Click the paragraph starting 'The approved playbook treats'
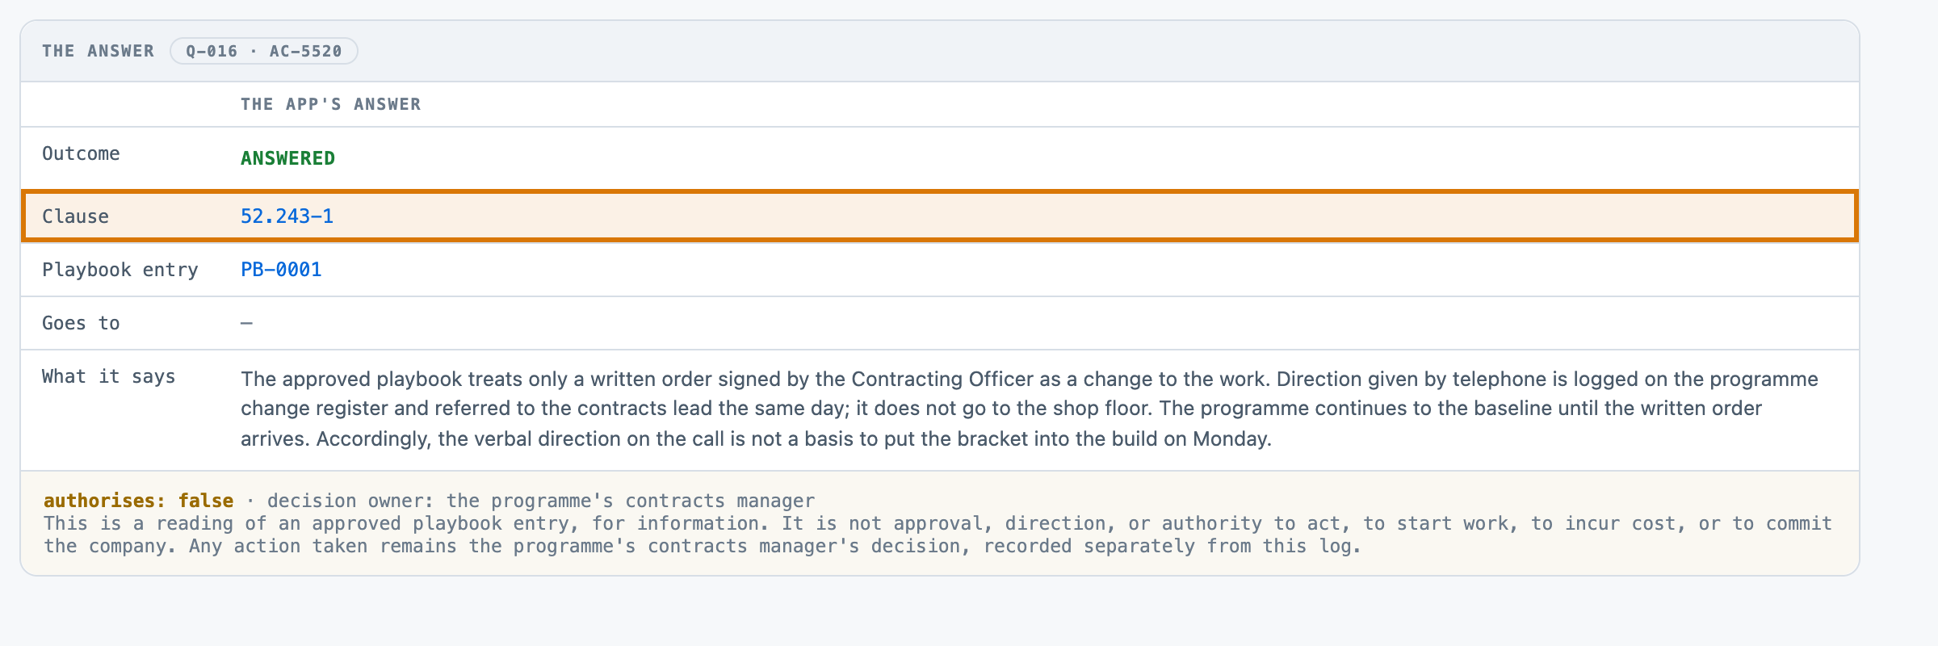Screen dimensions: 1938x646 point(1030,409)
